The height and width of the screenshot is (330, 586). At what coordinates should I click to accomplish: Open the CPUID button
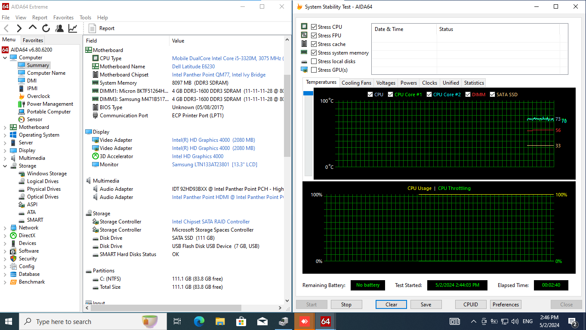[471, 305]
